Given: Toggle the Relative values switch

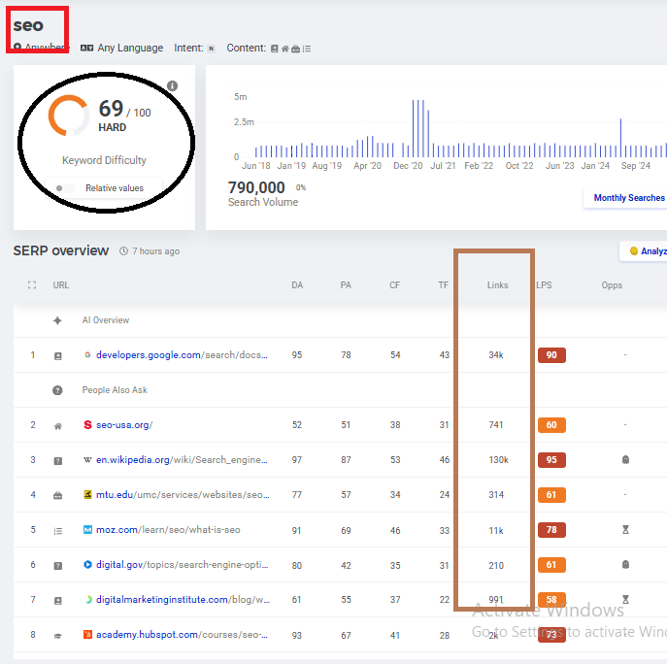Looking at the screenshot, I should point(63,188).
